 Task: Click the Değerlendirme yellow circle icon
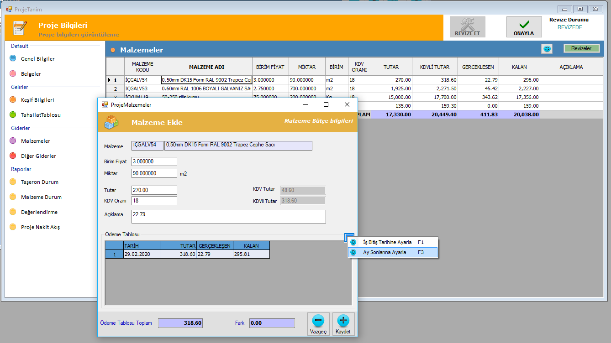tap(13, 212)
